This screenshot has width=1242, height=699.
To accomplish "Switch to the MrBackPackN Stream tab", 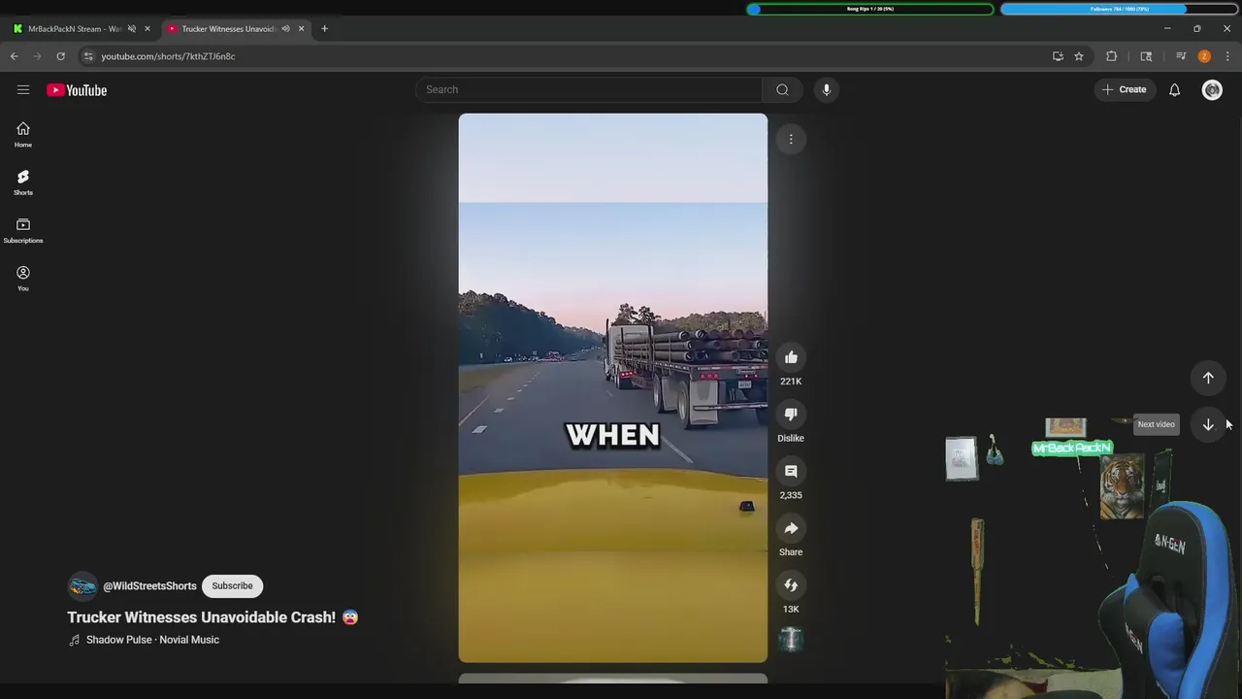I will 73,28.
